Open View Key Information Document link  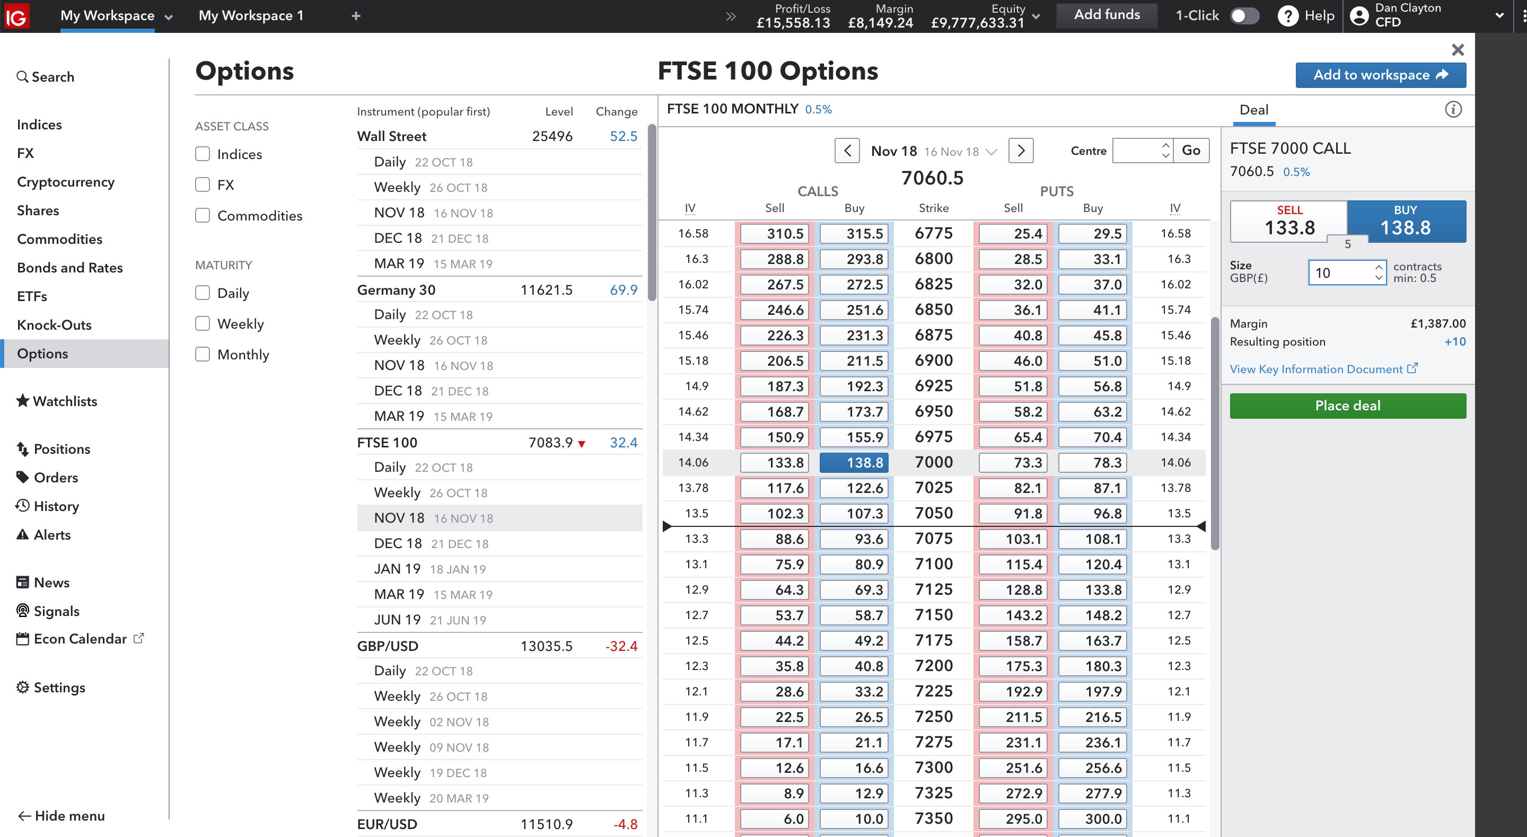coord(1323,369)
